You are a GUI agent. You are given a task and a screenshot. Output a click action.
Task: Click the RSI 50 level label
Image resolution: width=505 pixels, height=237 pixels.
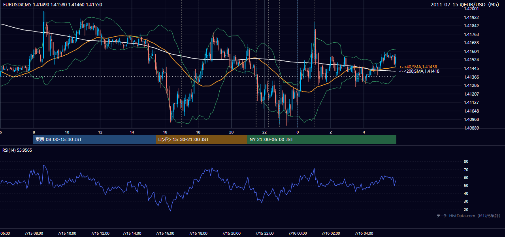coord(466,185)
